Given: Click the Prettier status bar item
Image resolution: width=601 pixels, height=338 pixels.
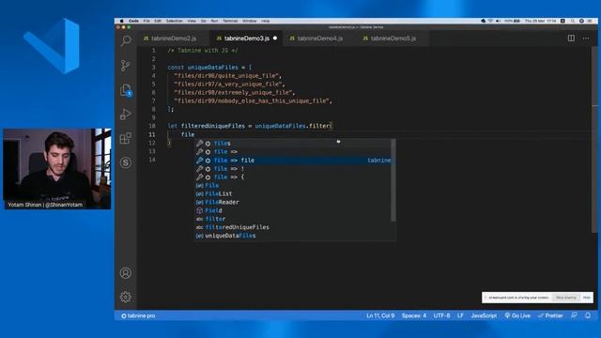Looking at the screenshot, I should coord(550,315).
